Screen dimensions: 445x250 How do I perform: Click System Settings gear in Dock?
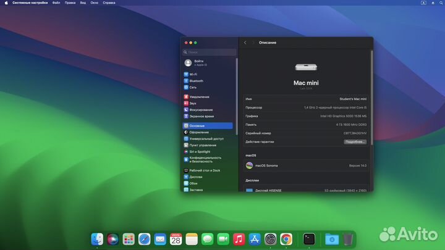pos(270,240)
